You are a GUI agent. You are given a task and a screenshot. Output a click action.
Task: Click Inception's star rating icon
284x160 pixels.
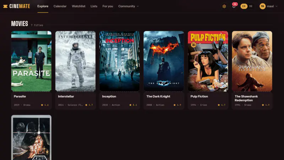coord(130,105)
